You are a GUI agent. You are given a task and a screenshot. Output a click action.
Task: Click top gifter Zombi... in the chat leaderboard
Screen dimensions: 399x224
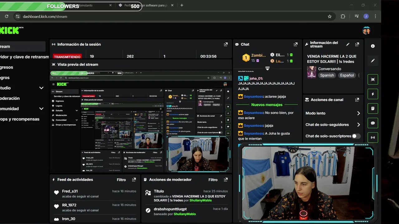coord(258,55)
